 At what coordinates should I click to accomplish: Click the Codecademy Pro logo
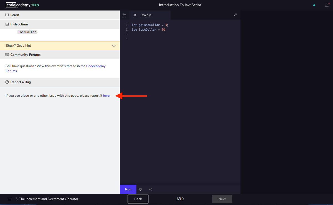[x=22, y=5]
